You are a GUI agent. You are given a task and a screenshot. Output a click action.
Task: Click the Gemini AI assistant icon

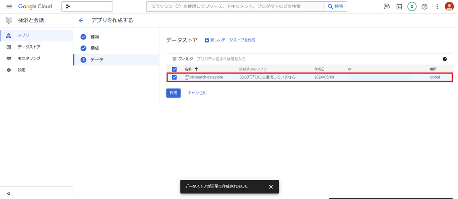tap(387, 6)
